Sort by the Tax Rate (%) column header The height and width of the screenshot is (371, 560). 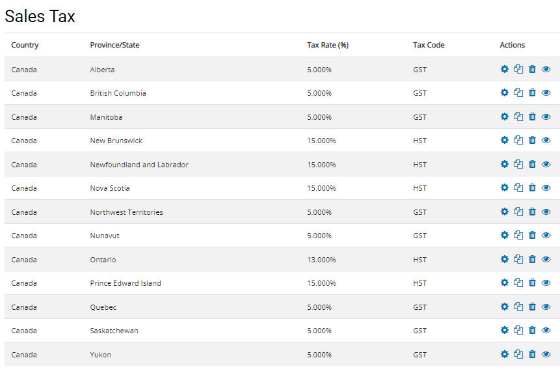click(x=328, y=45)
